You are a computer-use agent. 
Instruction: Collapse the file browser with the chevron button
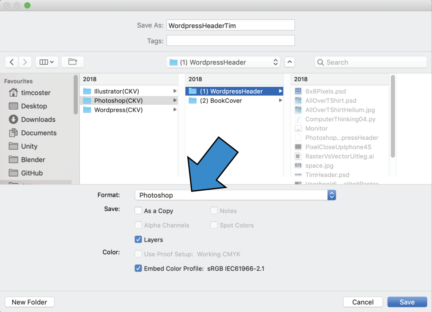coord(290,62)
